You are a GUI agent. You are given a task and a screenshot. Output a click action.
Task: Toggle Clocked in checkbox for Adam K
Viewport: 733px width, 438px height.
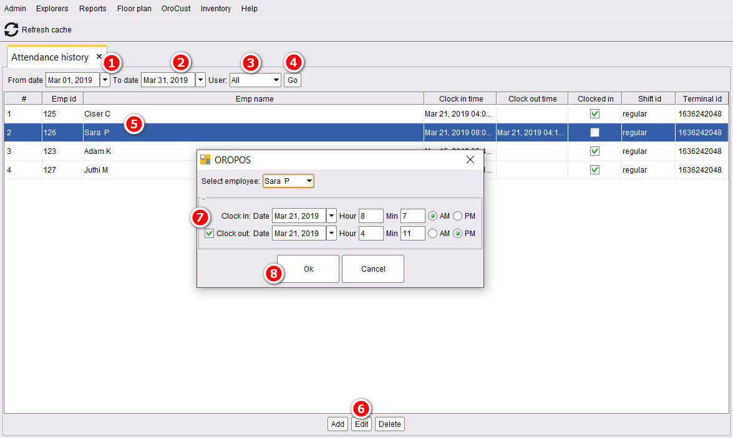pos(595,151)
